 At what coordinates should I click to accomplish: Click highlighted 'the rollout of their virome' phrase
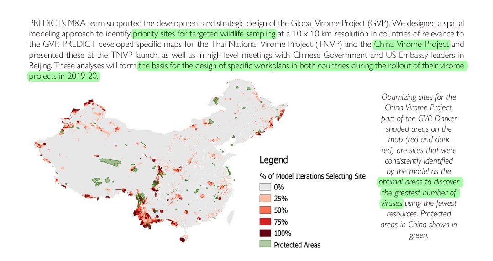pos(420,66)
